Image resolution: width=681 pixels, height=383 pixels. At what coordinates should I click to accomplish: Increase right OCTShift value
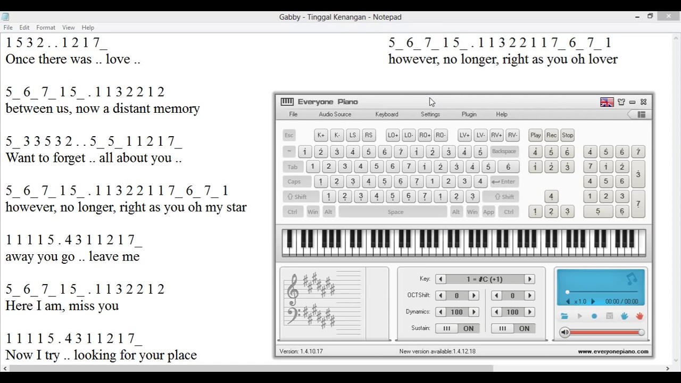click(529, 296)
